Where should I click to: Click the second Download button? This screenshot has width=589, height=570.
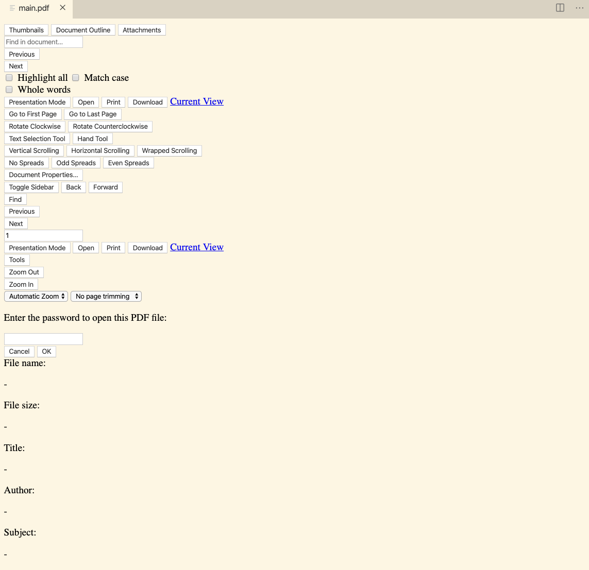coord(147,248)
